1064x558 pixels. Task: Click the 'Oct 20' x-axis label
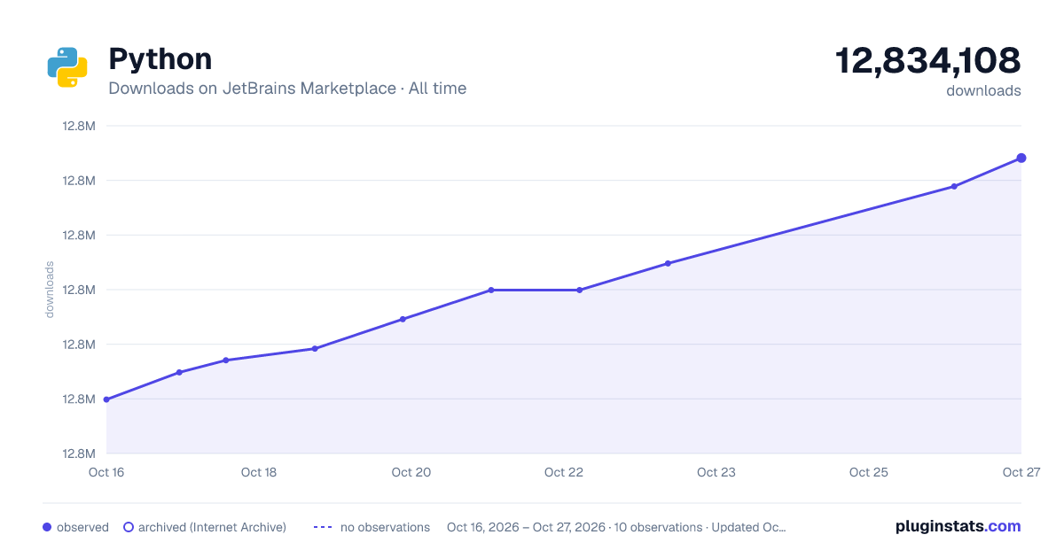pos(411,472)
